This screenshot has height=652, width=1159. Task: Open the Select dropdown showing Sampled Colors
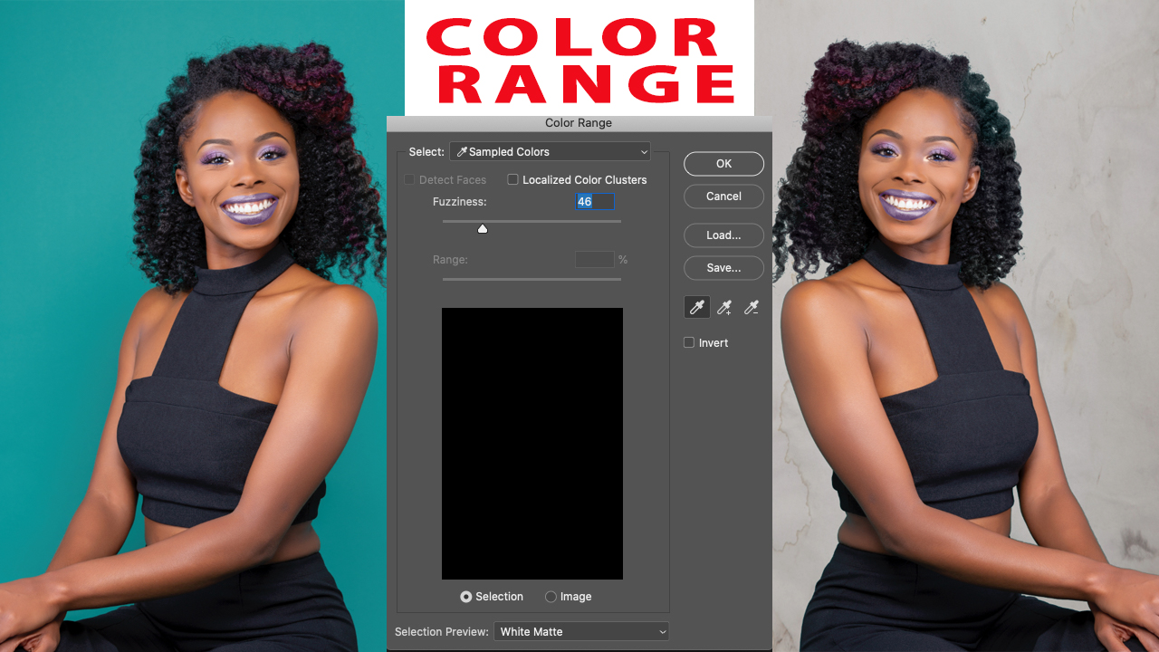pos(550,151)
